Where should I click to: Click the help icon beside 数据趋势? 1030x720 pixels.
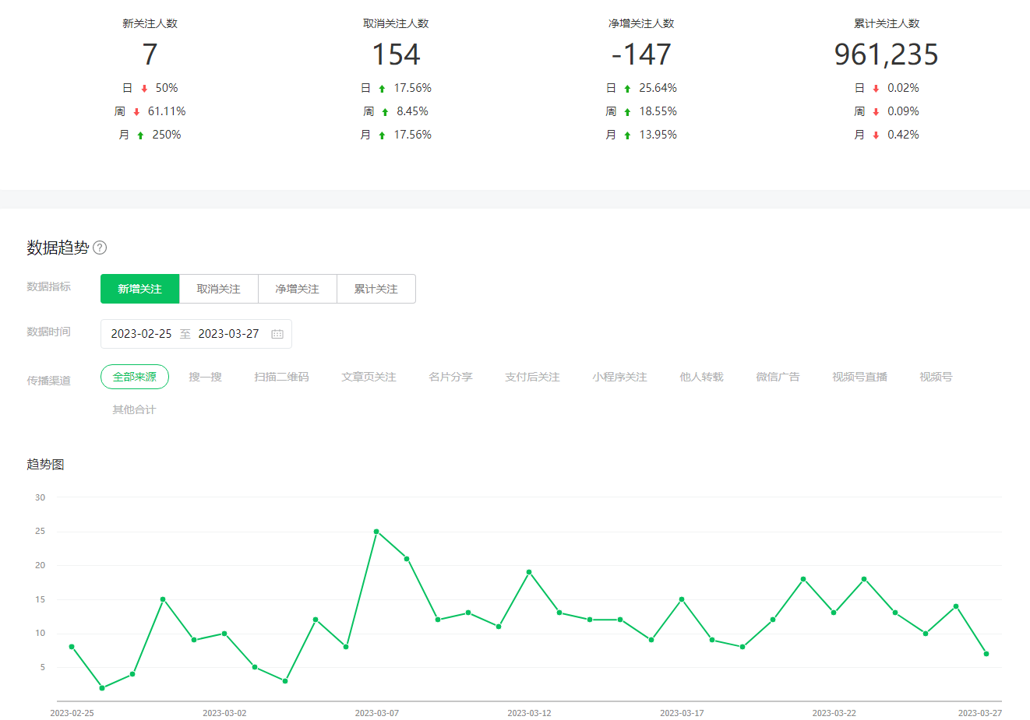(x=100, y=248)
